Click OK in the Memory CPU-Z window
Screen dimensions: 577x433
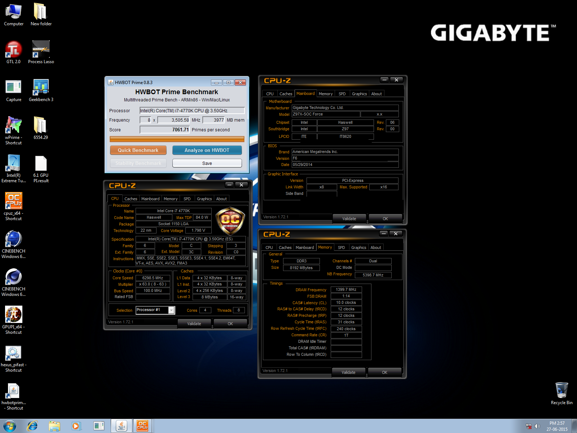tap(384, 372)
